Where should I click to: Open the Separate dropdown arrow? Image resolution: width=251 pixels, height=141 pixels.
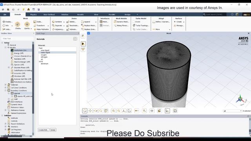pos(64,26)
